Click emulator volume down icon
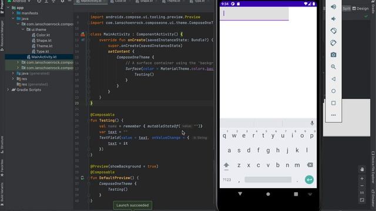The image size is (376, 211). tap(333, 19)
